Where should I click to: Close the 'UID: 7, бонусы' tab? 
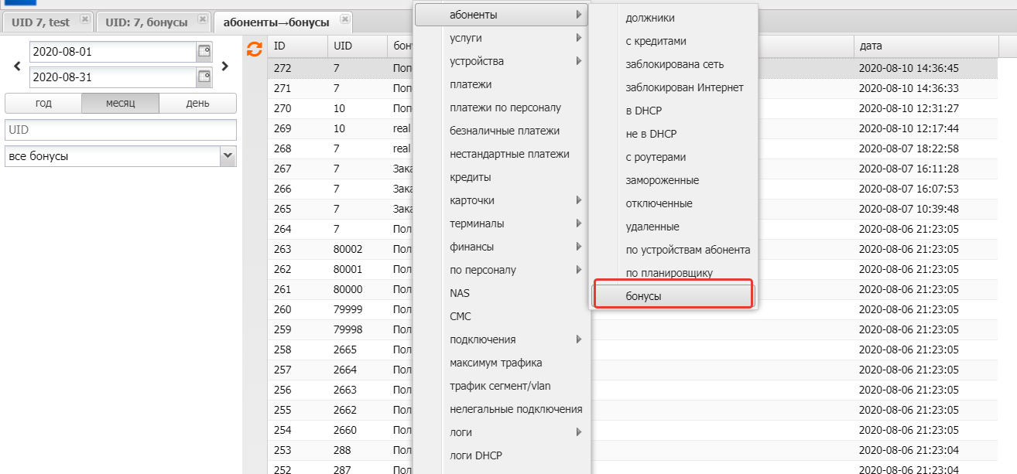point(203,19)
